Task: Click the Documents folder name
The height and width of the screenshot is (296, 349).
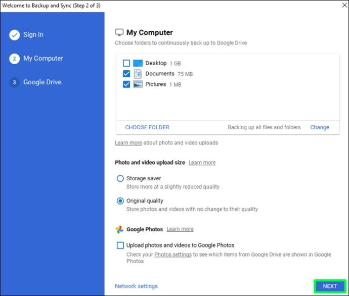Action: [x=160, y=74]
